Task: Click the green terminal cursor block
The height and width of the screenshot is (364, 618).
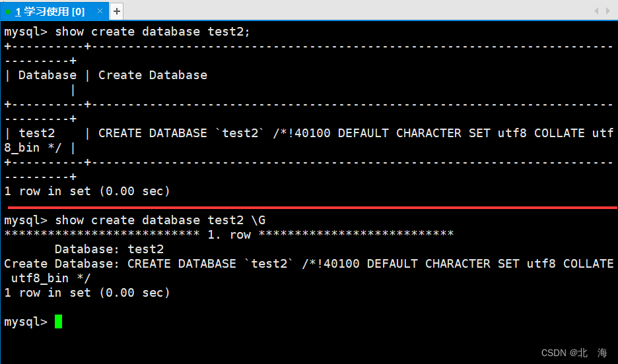Action: (58, 322)
